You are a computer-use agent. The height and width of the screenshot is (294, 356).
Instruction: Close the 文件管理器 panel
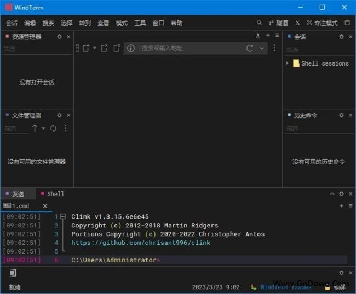click(x=68, y=115)
